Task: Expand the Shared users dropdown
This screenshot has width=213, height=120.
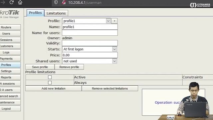Action: [90, 61]
